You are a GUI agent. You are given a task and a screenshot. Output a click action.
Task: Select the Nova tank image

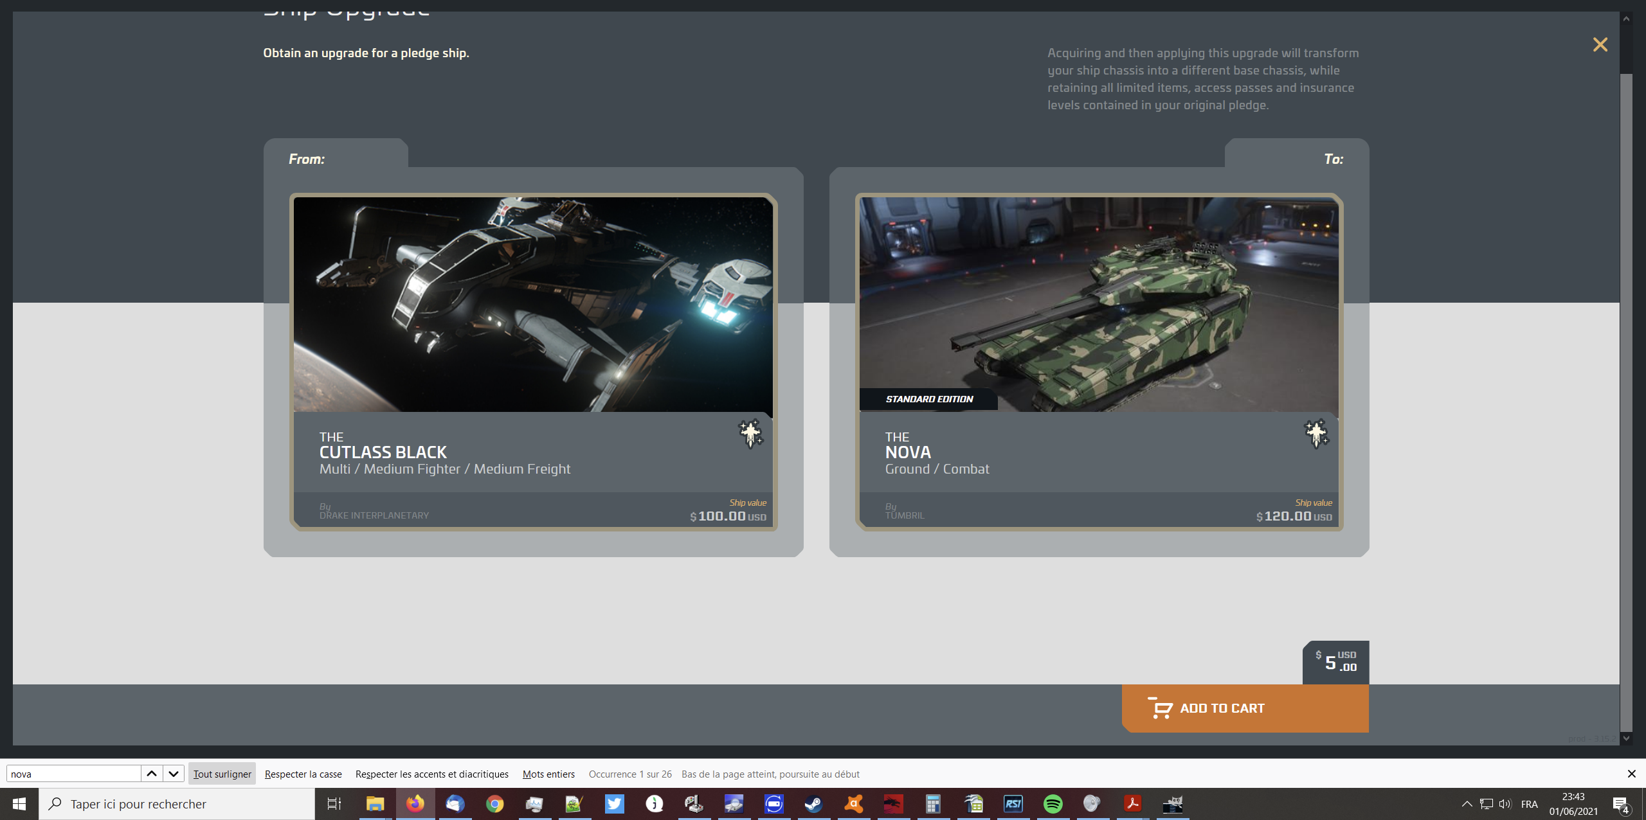(1099, 304)
